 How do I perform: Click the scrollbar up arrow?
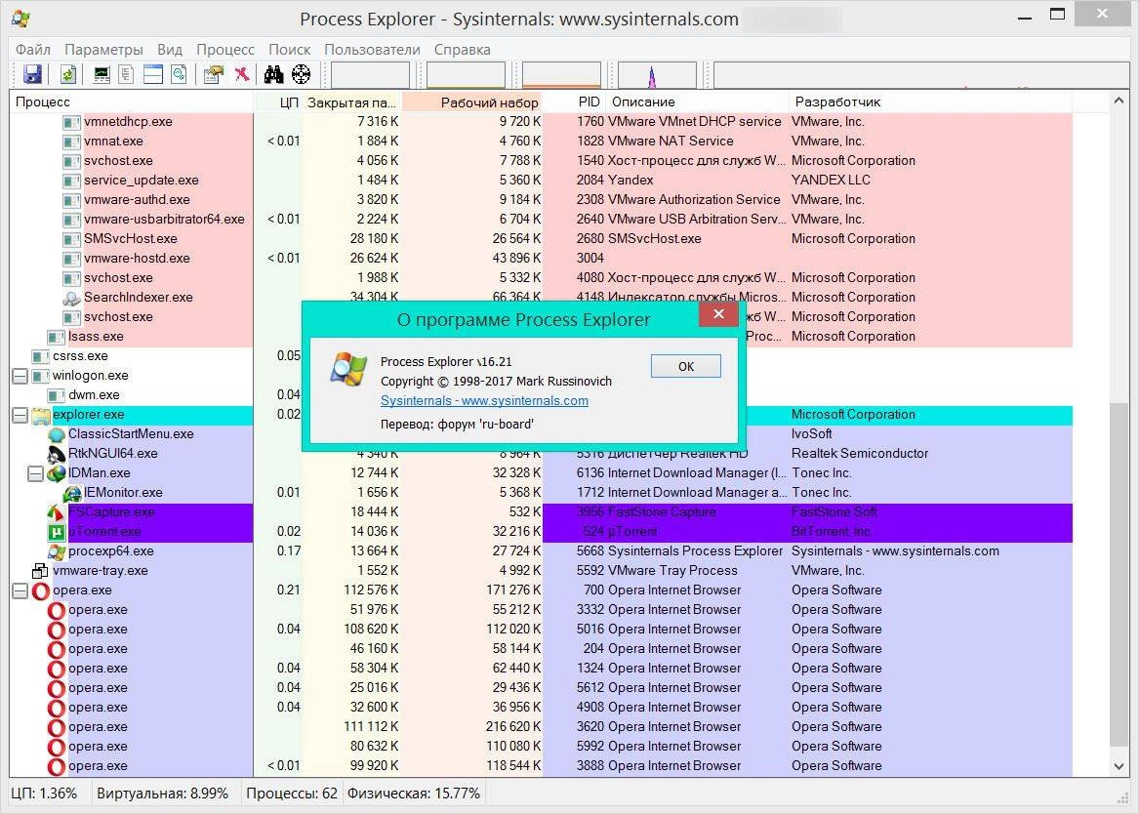pos(1119,101)
